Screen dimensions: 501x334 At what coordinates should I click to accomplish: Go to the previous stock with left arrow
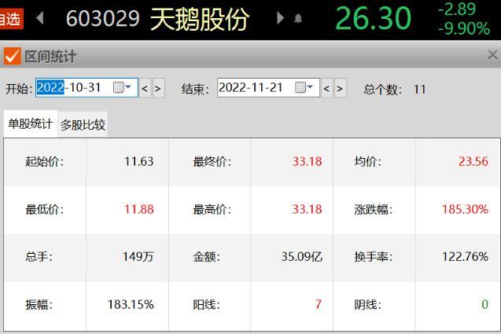click(41, 18)
